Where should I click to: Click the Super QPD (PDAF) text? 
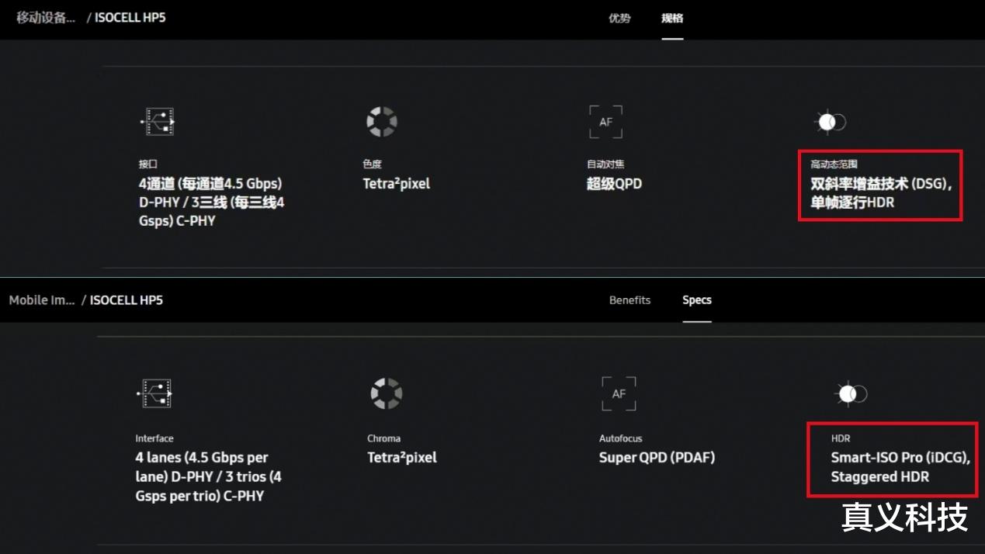pyautogui.click(x=657, y=458)
